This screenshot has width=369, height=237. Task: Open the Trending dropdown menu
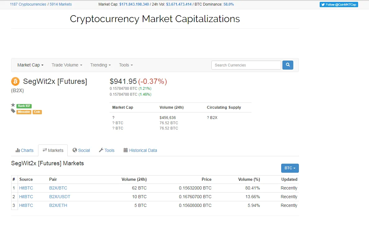[x=101, y=65]
